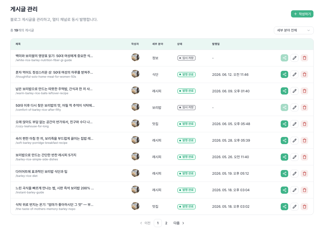Screen dimensions: 325x233
Task: Edit the white-rice-barley-nutrition post
Action: click(294, 58)
